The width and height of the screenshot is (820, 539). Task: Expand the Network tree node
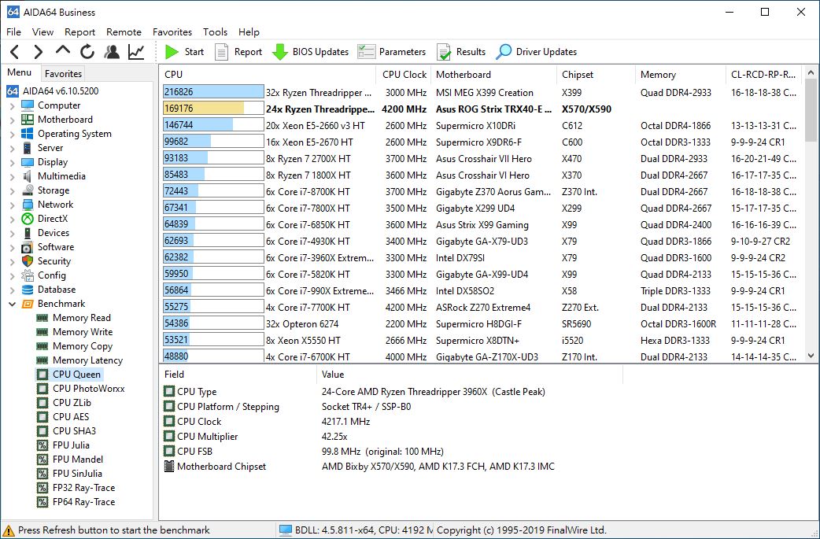(x=12, y=205)
